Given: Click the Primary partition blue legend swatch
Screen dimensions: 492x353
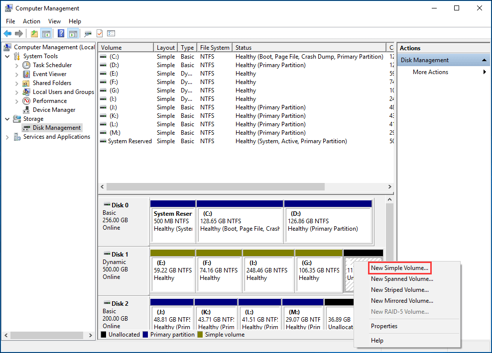Looking at the screenshot, I should click(145, 335).
